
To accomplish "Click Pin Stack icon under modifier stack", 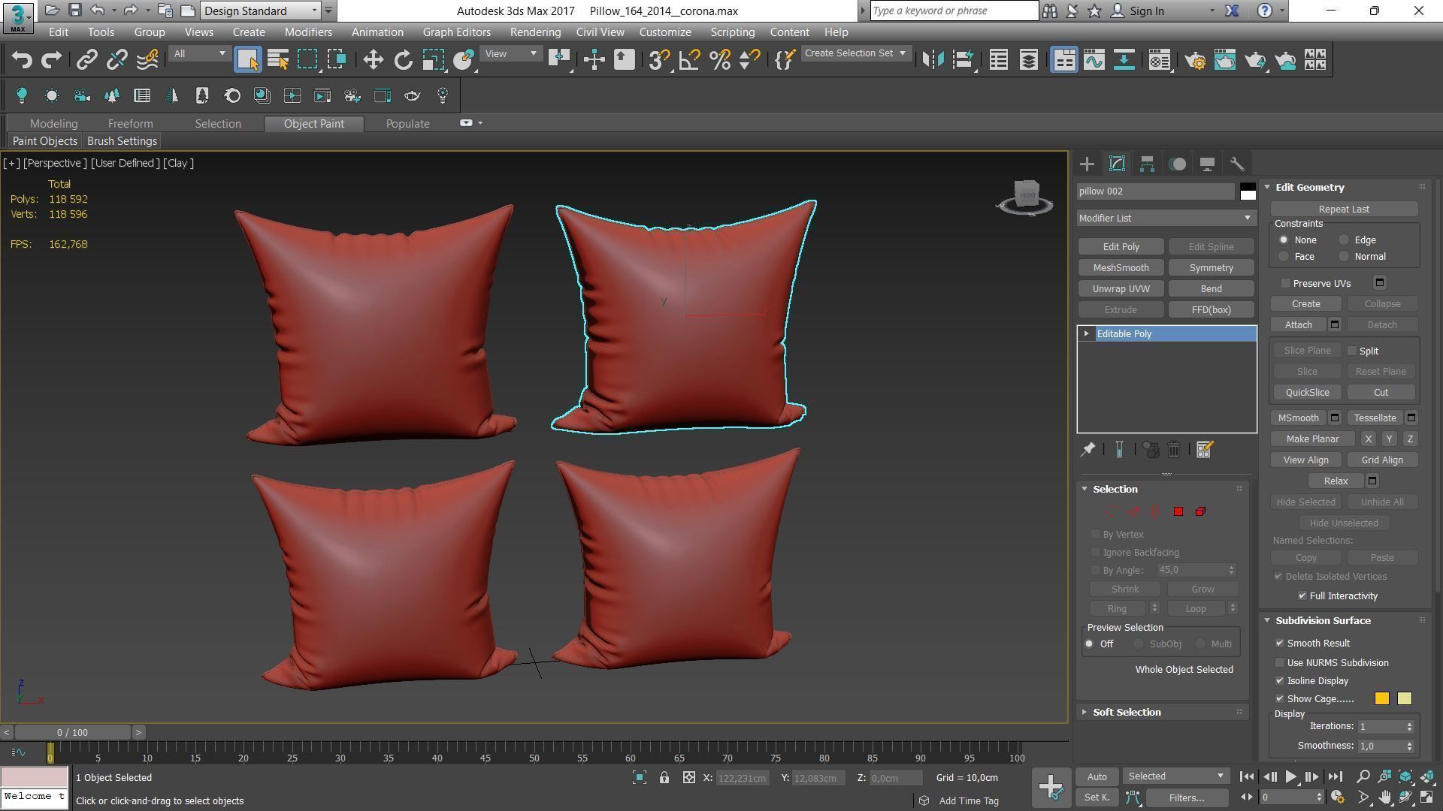I will pyautogui.click(x=1088, y=450).
